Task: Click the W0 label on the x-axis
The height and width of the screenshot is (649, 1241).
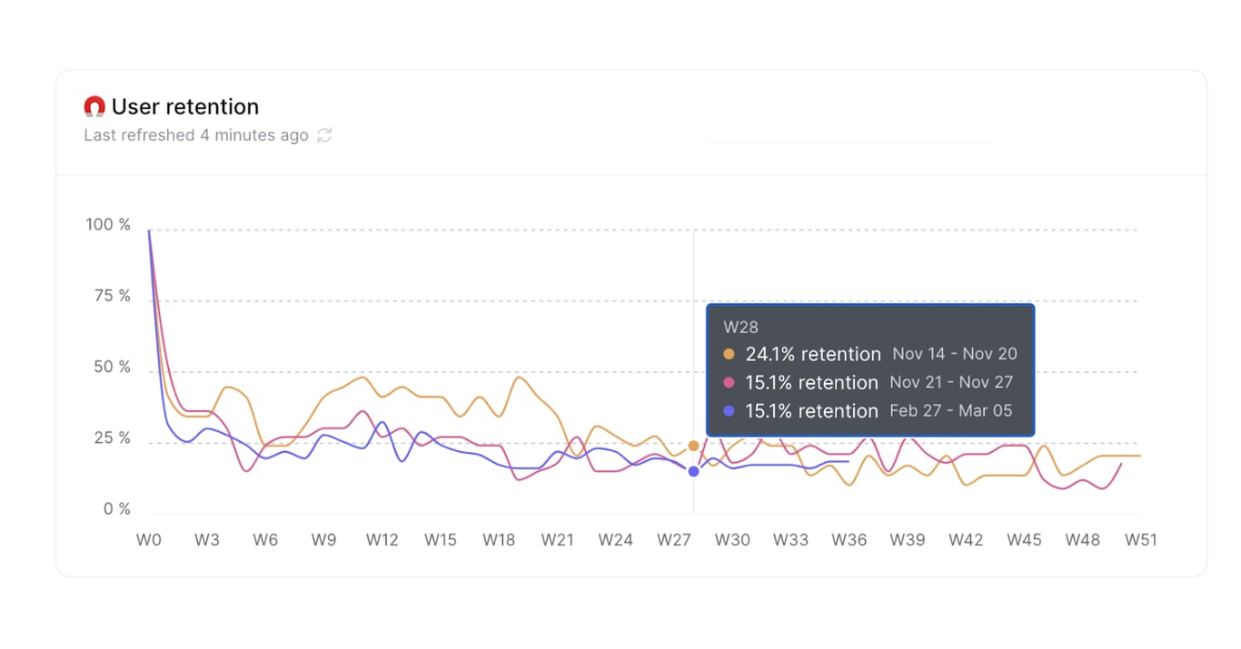Action: 148,540
